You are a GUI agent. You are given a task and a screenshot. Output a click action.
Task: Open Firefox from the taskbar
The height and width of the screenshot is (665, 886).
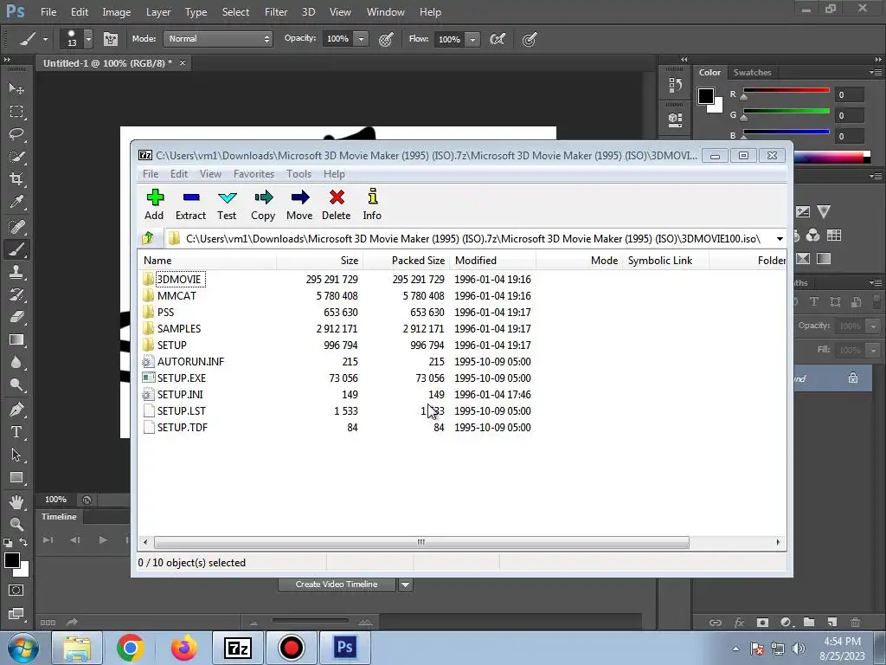point(184,648)
